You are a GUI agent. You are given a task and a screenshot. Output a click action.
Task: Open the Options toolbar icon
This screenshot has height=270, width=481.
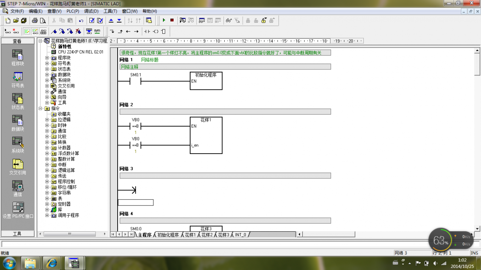tap(149, 20)
